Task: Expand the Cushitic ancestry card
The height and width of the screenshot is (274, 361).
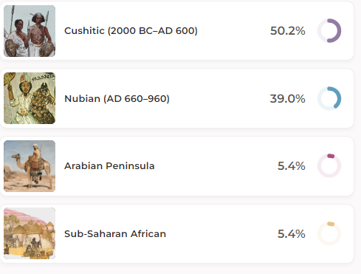Action: [177, 31]
